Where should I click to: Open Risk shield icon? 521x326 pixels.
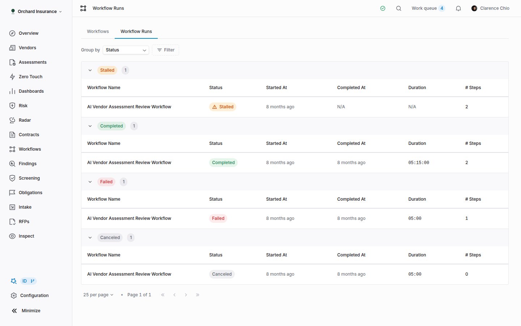[12, 106]
